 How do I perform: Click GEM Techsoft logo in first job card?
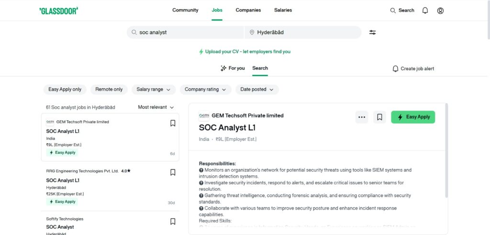(x=50, y=122)
